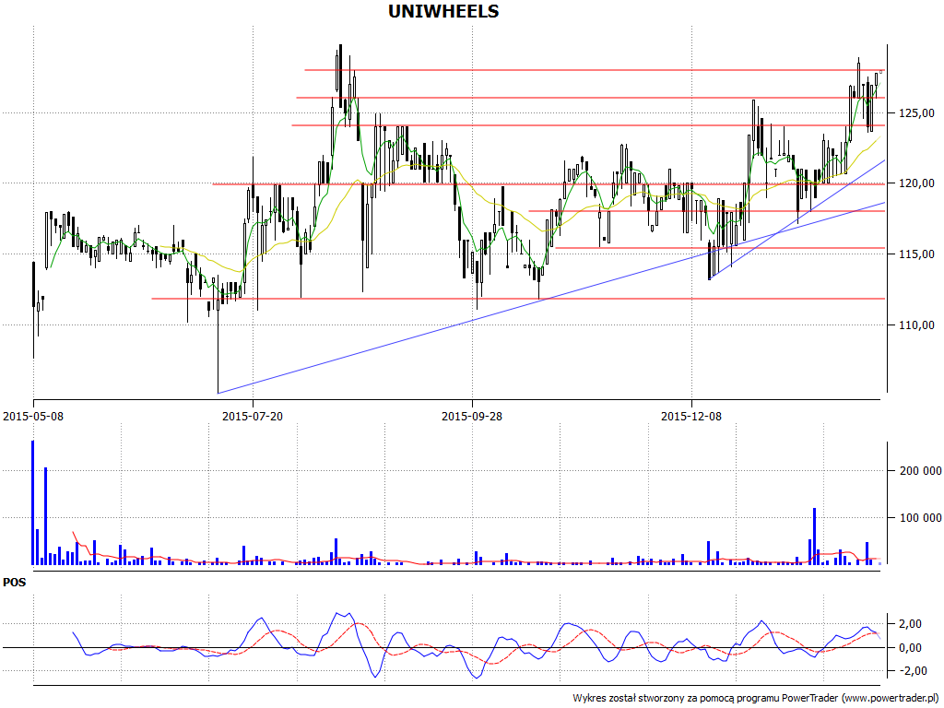Select the 2015-05-08 date label
The image size is (944, 708).
[33, 416]
